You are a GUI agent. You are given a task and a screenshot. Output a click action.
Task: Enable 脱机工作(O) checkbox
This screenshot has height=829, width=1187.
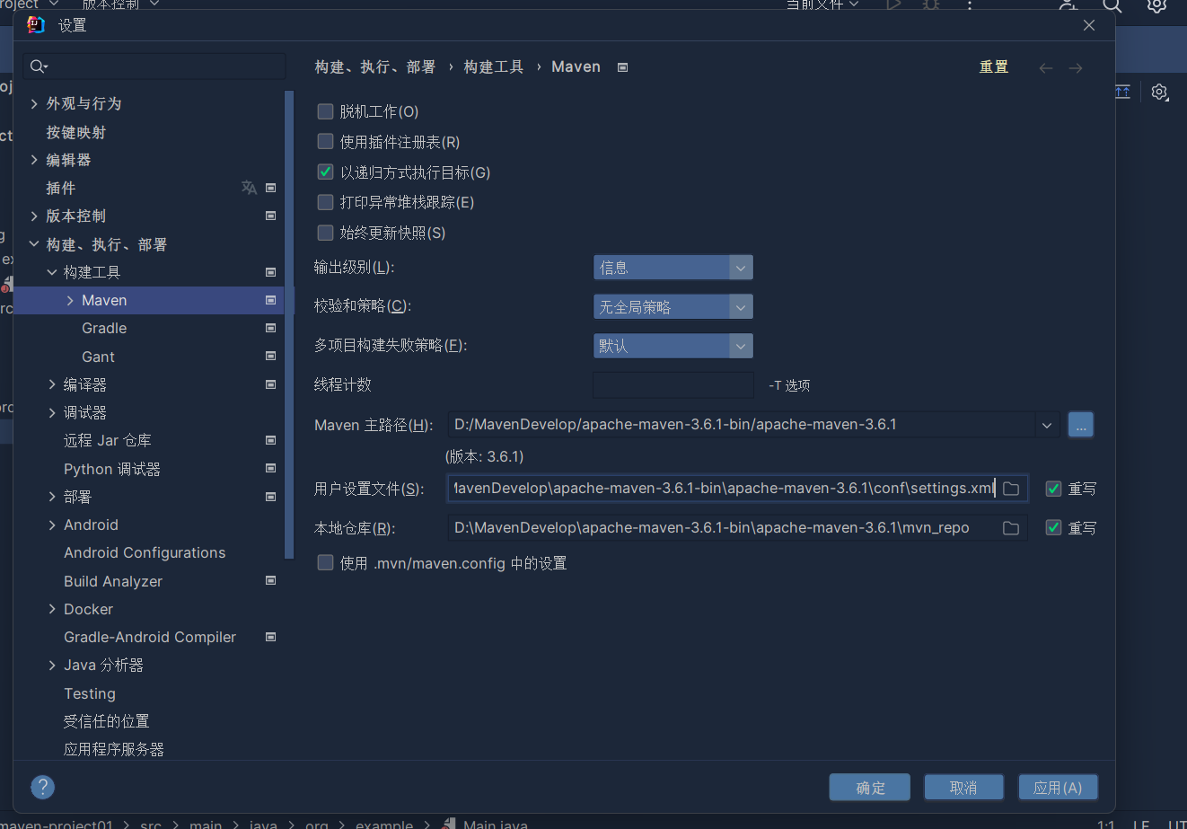coord(325,111)
